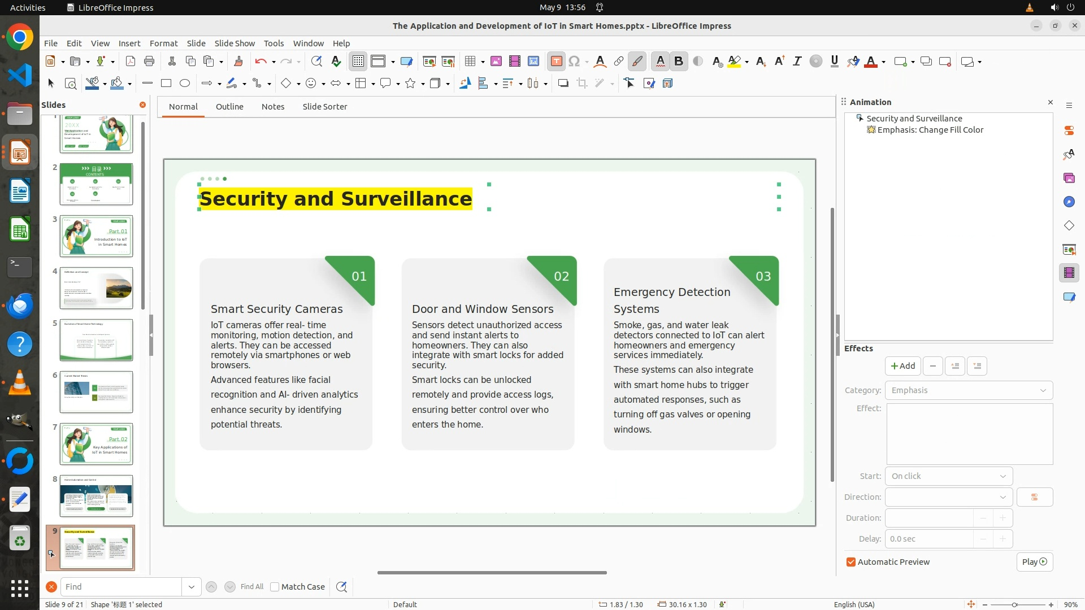
Task: Collapse the Security and Surveillance animation entry
Action: (x=860, y=119)
